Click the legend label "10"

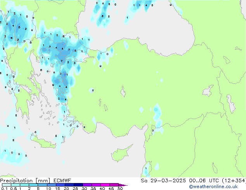(x=49, y=188)
